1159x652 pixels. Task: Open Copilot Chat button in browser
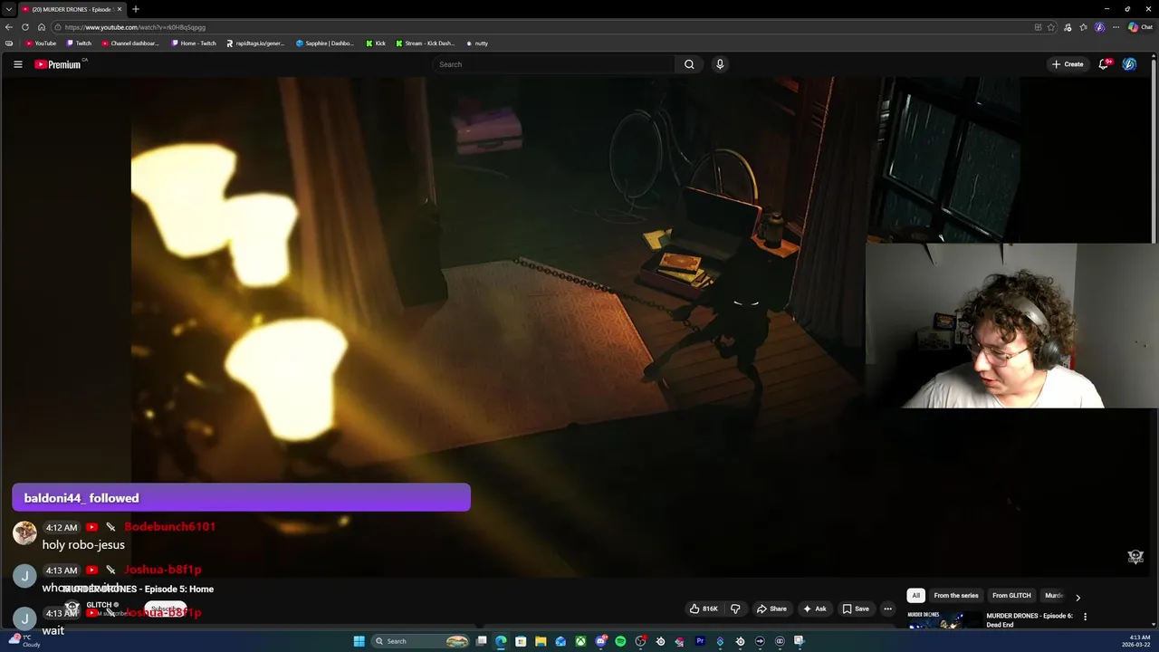[x=1140, y=27]
